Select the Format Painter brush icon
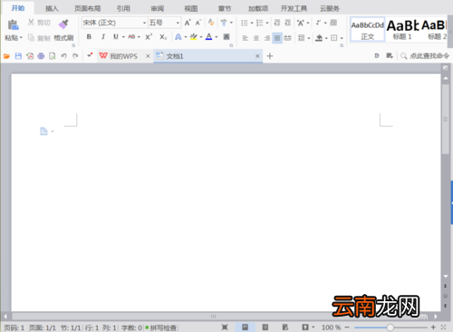Viewport: 453px width, 332px height. coord(63,24)
